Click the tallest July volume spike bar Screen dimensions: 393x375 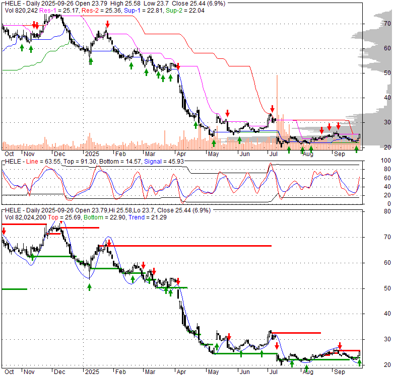tap(277, 112)
